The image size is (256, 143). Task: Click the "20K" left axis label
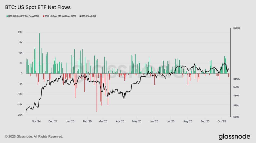20,32
